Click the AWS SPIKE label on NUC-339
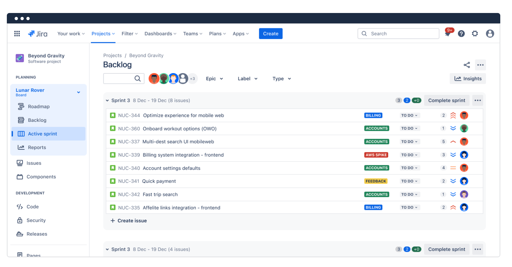The image size is (512, 267). point(376,155)
